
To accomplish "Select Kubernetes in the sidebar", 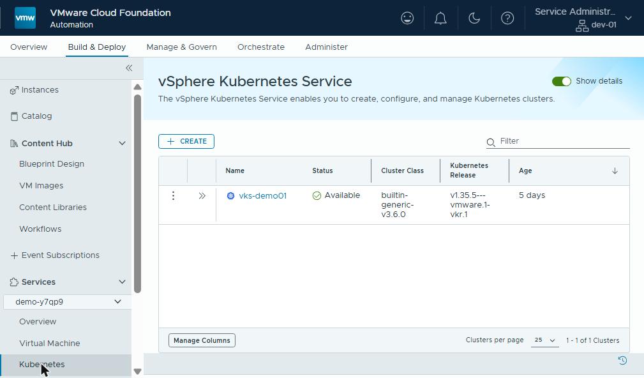I will (x=42, y=365).
